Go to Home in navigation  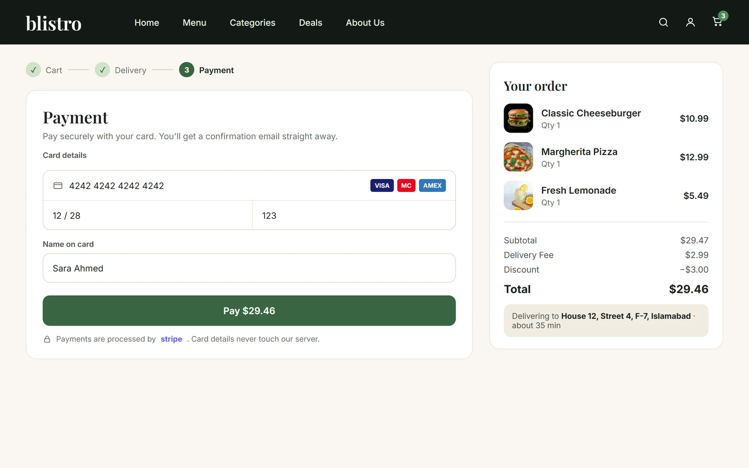tap(147, 23)
